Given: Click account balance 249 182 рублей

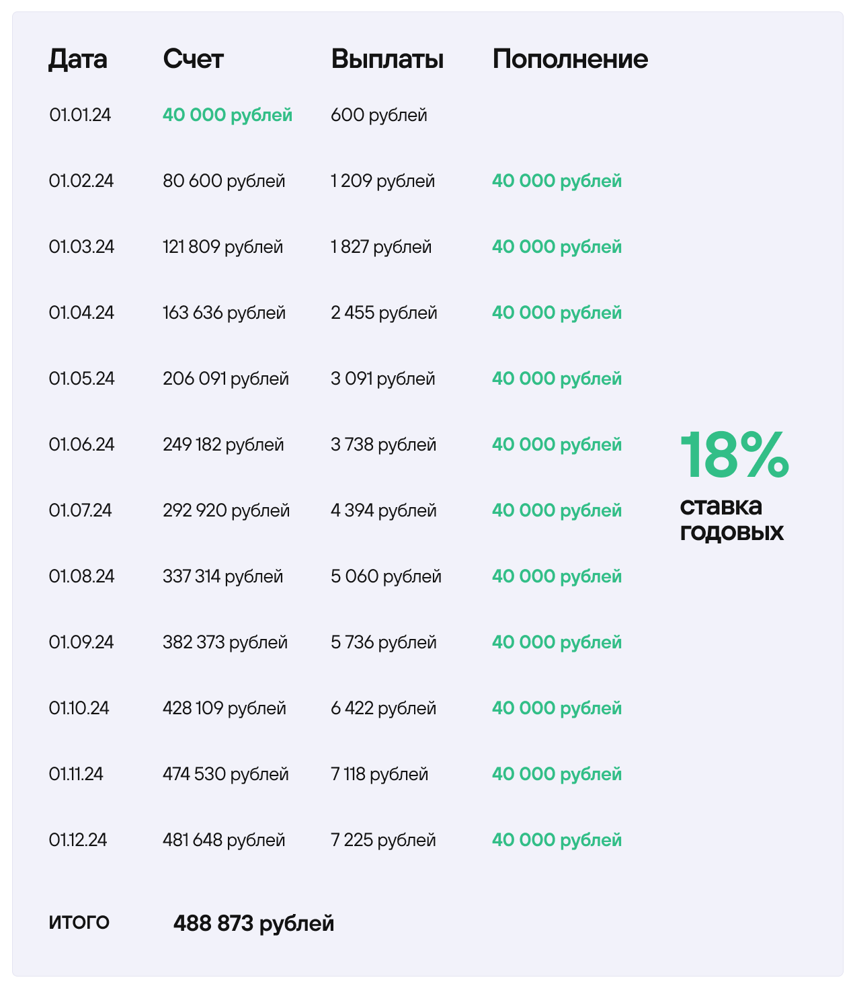Looking at the screenshot, I should coord(223,445).
